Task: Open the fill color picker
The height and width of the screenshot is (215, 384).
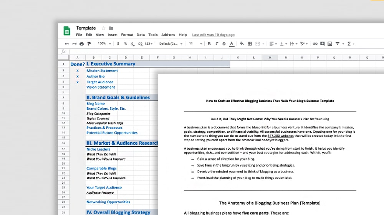Action: (x=242, y=44)
